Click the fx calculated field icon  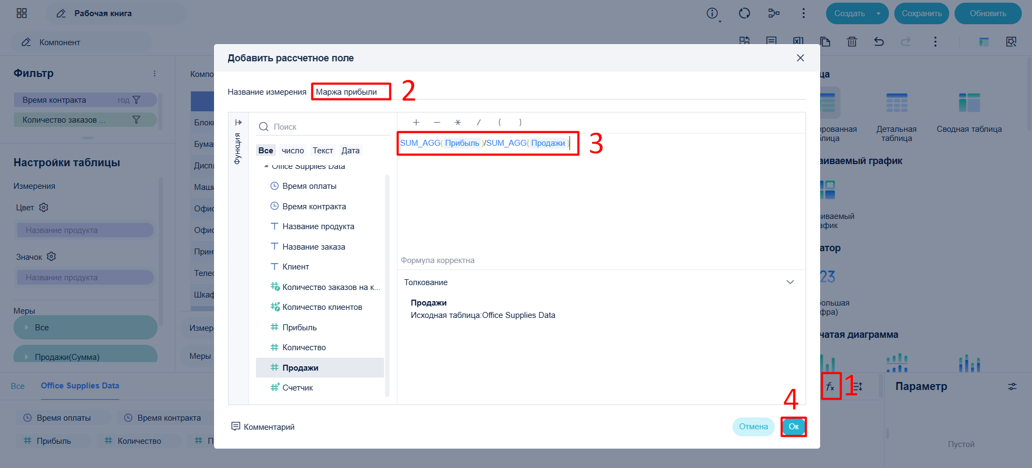(x=830, y=387)
